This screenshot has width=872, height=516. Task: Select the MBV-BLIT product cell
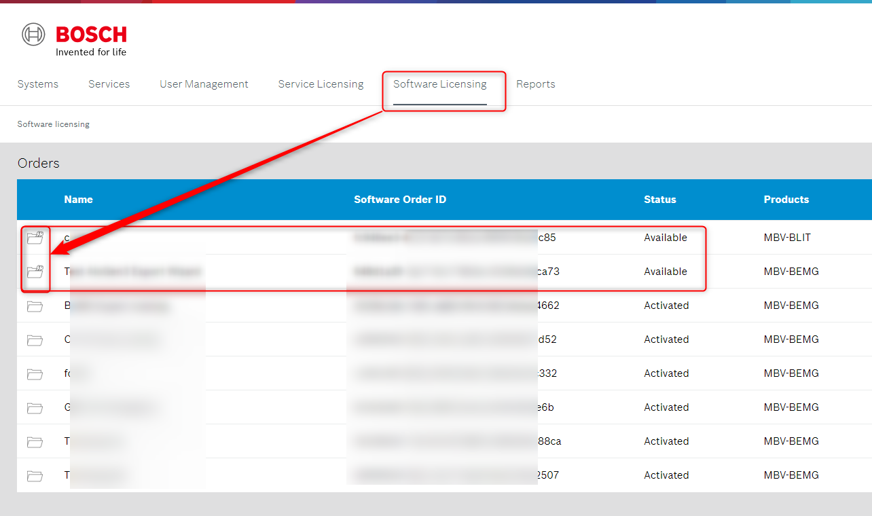(787, 238)
